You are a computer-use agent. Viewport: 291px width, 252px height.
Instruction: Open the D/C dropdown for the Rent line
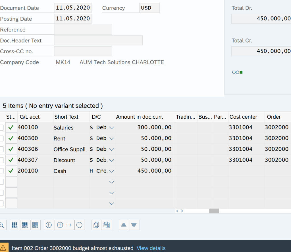(111, 138)
